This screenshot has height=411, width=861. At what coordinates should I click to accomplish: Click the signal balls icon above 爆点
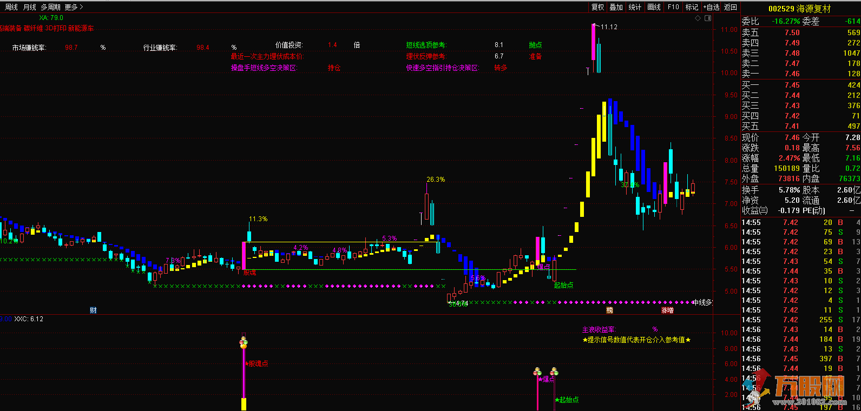pyautogui.click(x=537, y=372)
